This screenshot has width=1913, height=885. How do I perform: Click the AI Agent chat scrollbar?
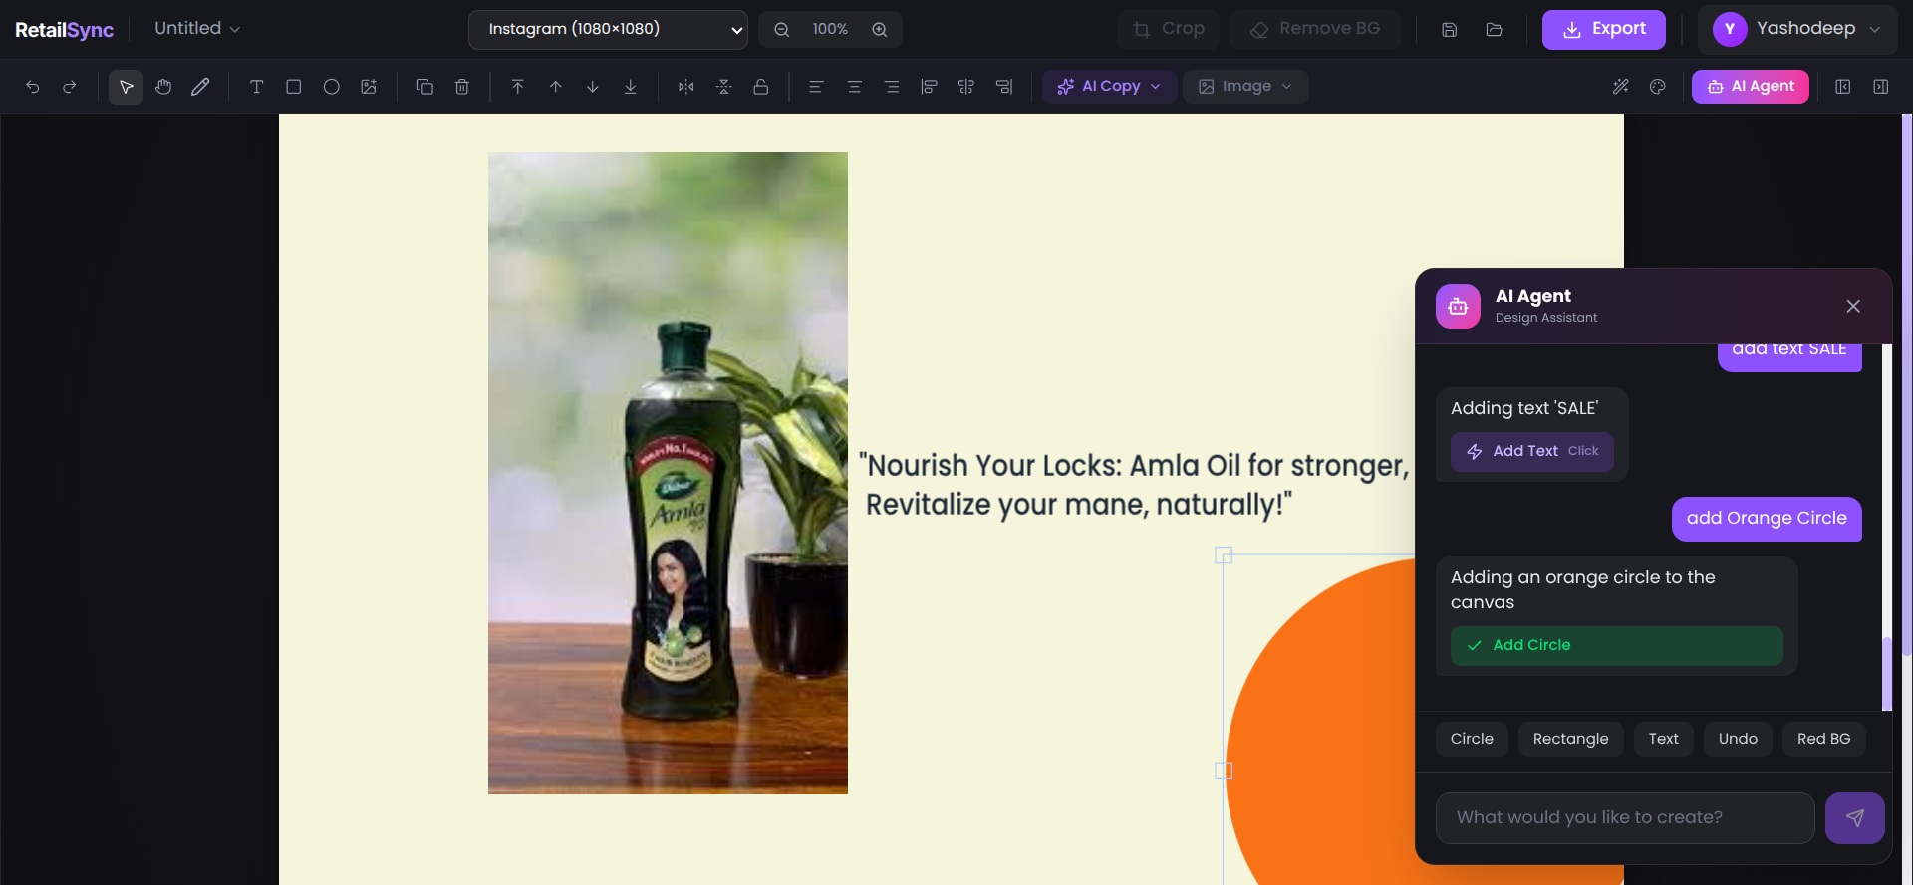[1886, 674]
